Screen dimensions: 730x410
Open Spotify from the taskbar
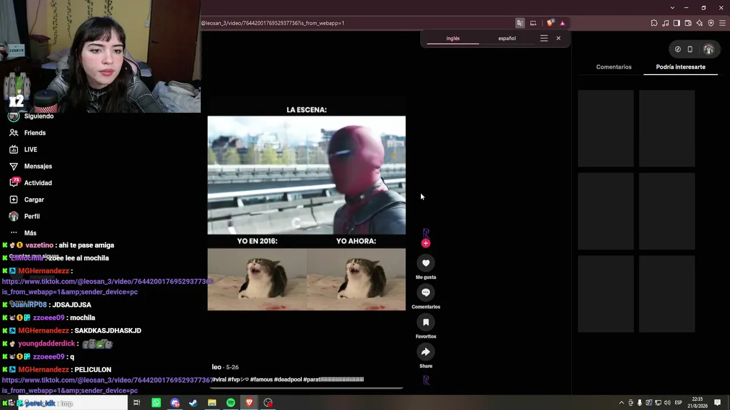pos(230,403)
